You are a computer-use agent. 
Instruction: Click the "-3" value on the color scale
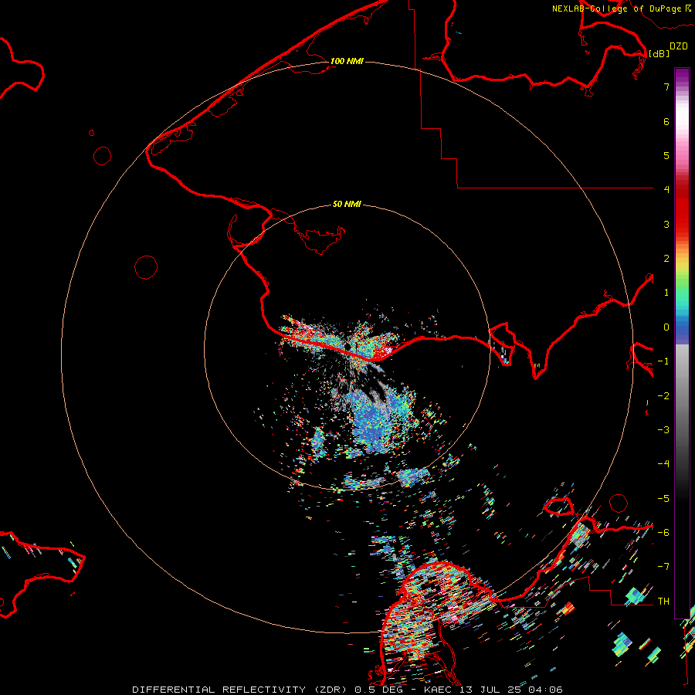(x=663, y=430)
